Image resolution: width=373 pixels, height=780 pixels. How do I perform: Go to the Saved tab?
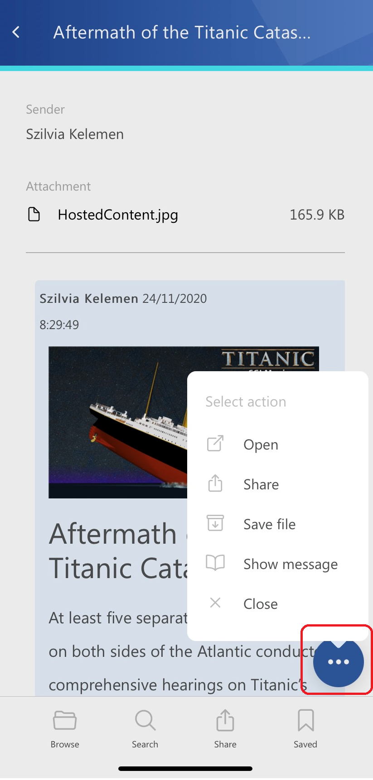(x=305, y=728)
